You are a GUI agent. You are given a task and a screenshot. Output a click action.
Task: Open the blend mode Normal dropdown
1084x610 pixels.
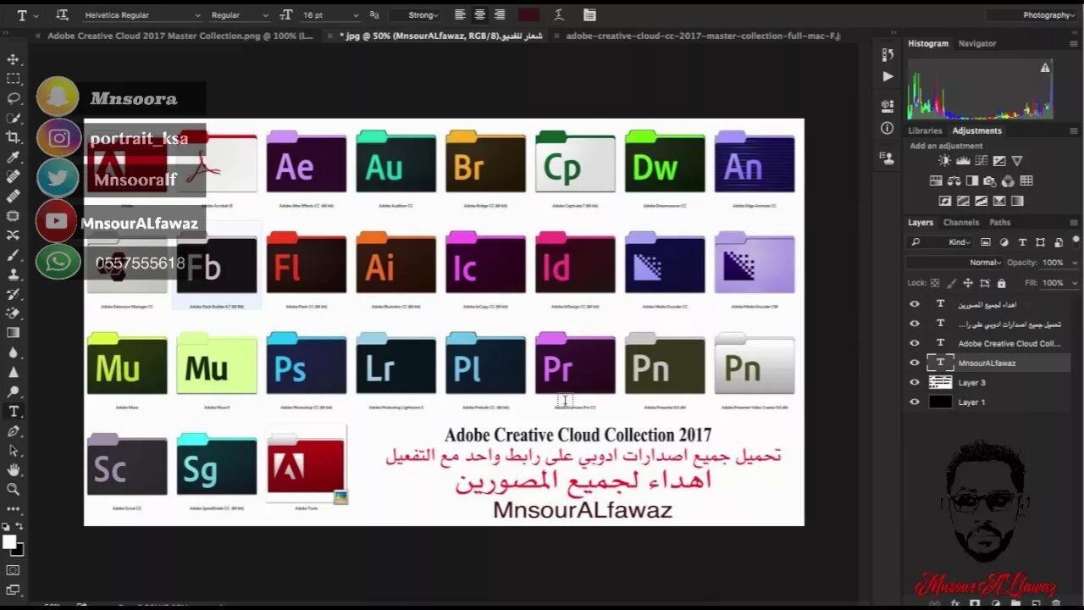tap(955, 263)
